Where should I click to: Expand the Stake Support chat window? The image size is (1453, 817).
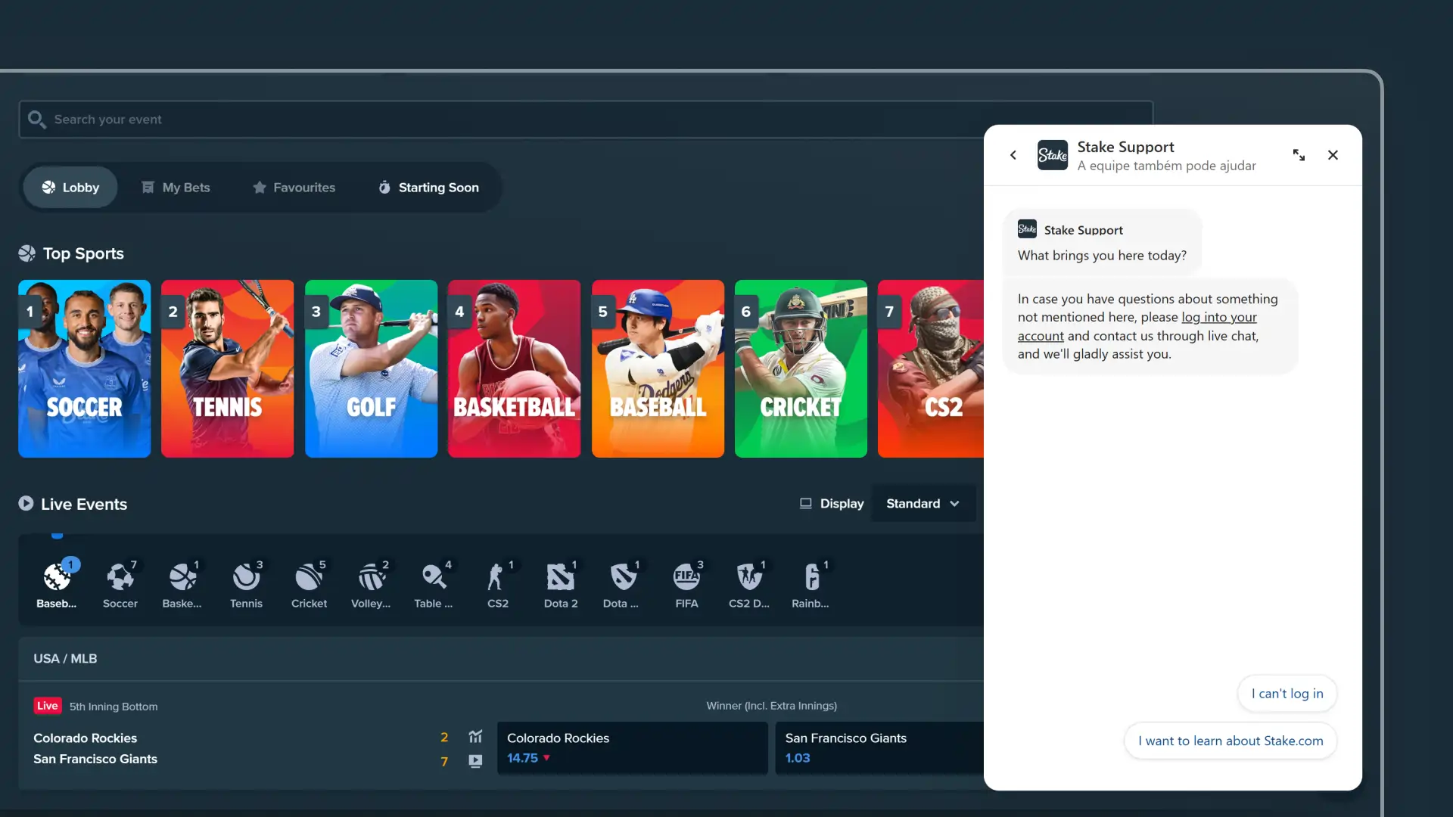1299,155
